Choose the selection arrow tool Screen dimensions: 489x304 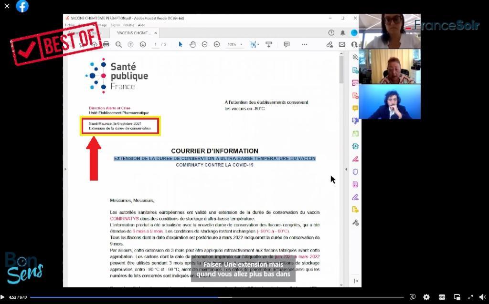pyautogui.click(x=180, y=44)
